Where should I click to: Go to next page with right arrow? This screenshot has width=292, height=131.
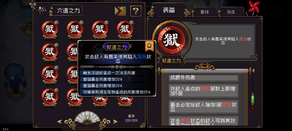pos(115,122)
